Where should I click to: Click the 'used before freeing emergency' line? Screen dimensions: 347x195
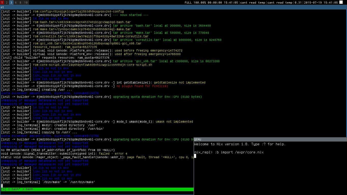click(x=92, y=51)
